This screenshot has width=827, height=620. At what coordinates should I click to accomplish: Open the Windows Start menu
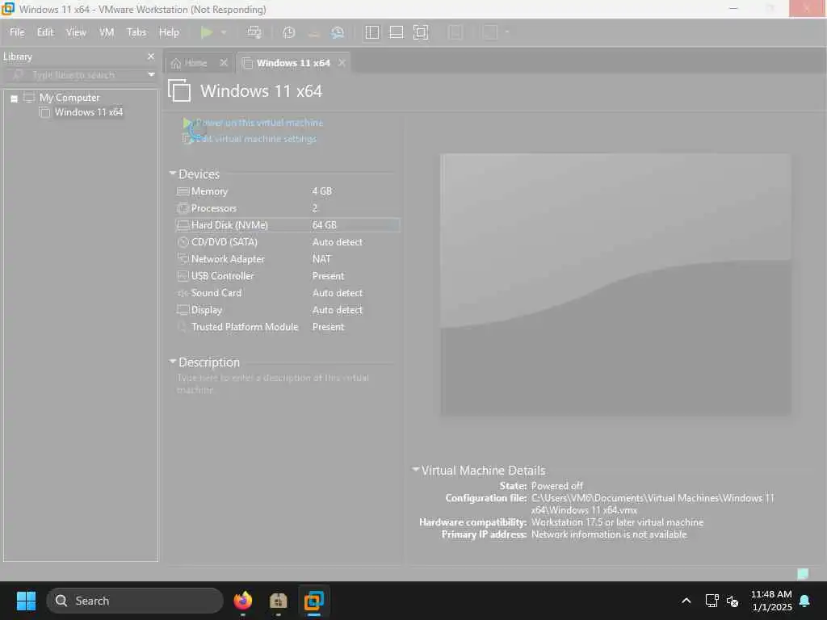pyautogui.click(x=26, y=601)
